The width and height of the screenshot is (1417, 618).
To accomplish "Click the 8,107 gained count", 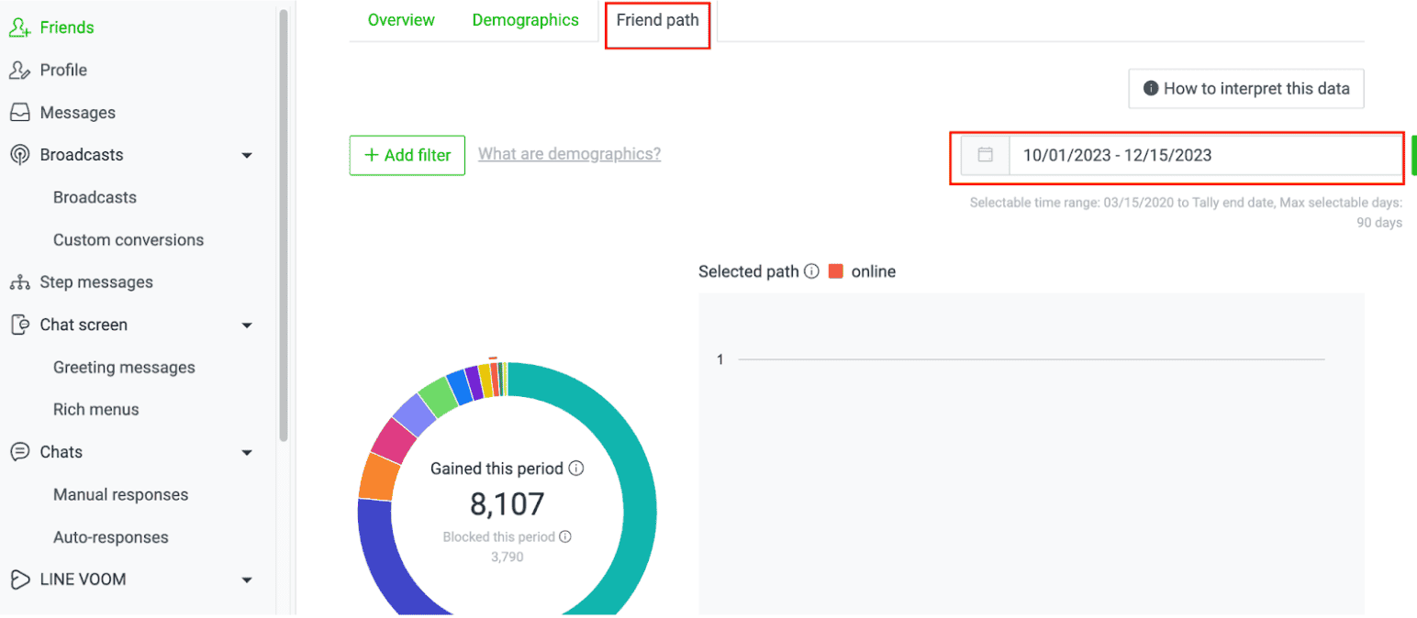I will coord(508,504).
